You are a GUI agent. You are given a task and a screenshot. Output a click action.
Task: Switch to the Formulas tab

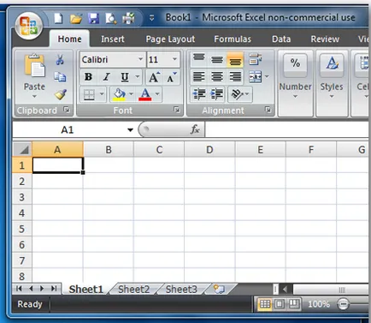pos(233,39)
